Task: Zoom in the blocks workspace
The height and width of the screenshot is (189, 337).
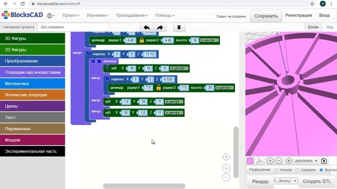Action: [226, 168]
